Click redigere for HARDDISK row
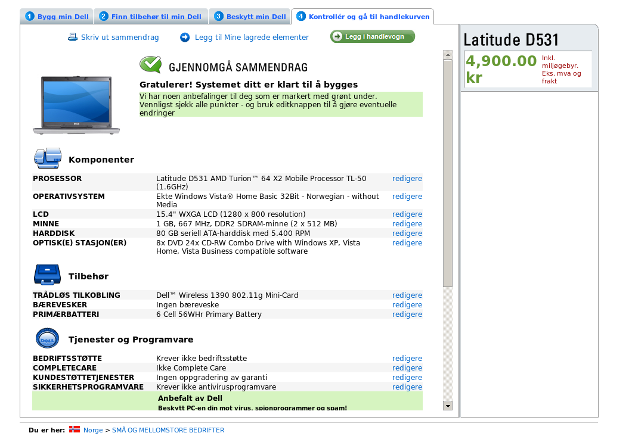 [407, 233]
